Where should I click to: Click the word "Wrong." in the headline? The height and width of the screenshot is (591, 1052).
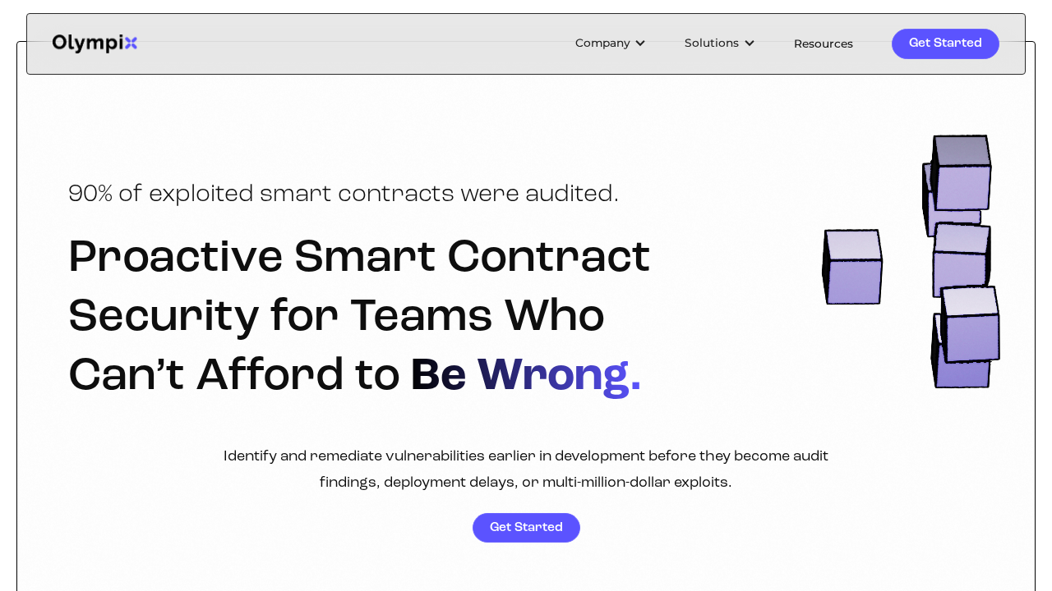(559, 375)
